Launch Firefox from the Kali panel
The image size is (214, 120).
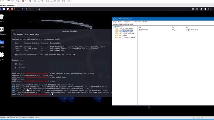(x=12, y=9)
